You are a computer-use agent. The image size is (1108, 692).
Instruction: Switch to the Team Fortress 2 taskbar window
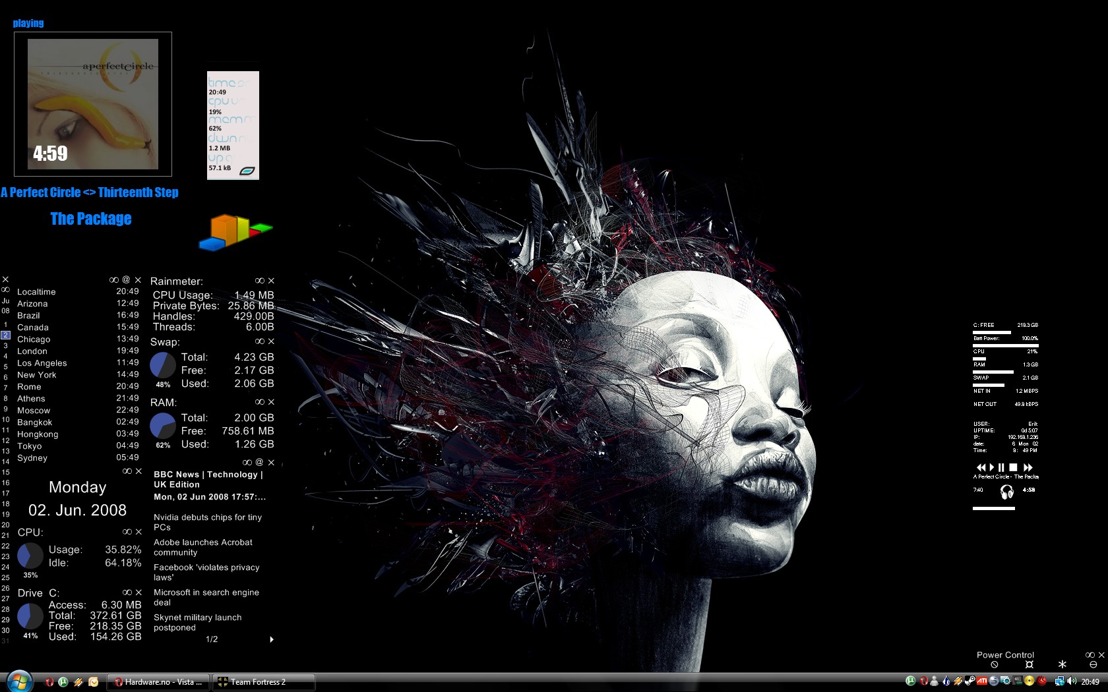click(263, 682)
